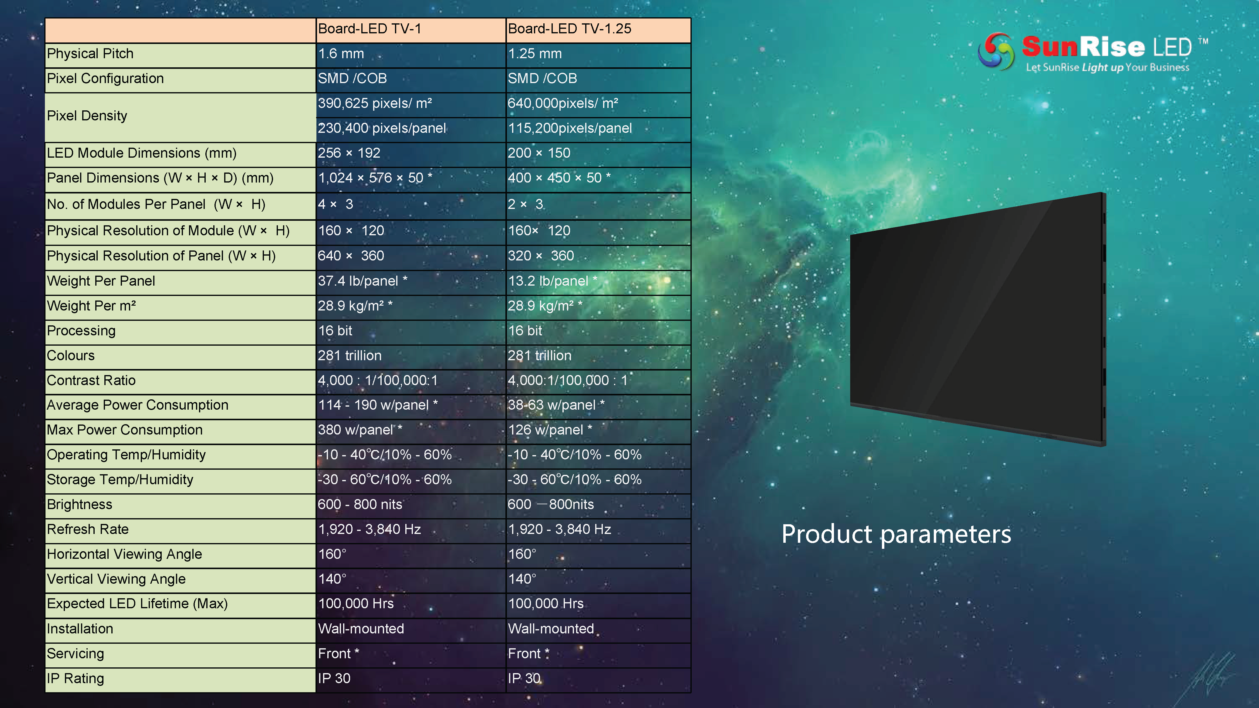Click the '600 - 800 nits' cell
1259x708 pixels.
point(410,506)
